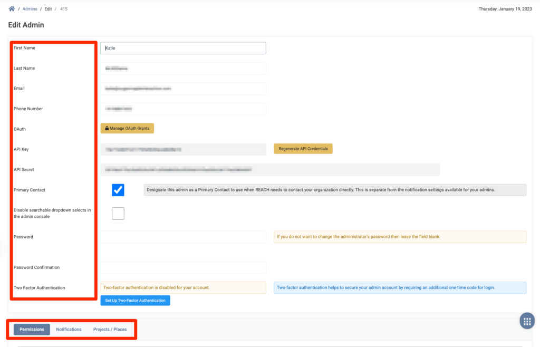Click into the Password Confirmation field

pos(183,267)
